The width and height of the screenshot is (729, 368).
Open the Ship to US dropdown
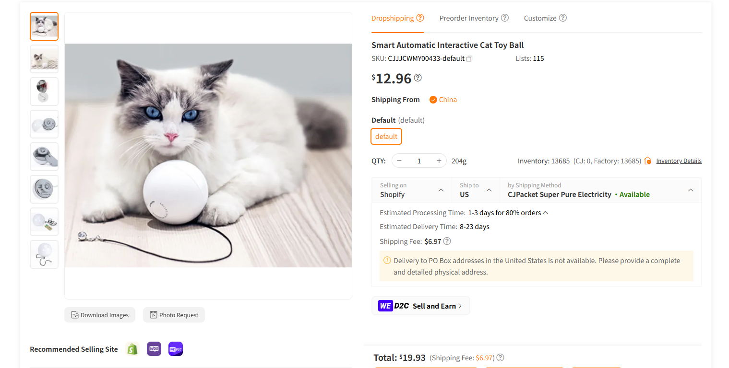coord(490,190)
